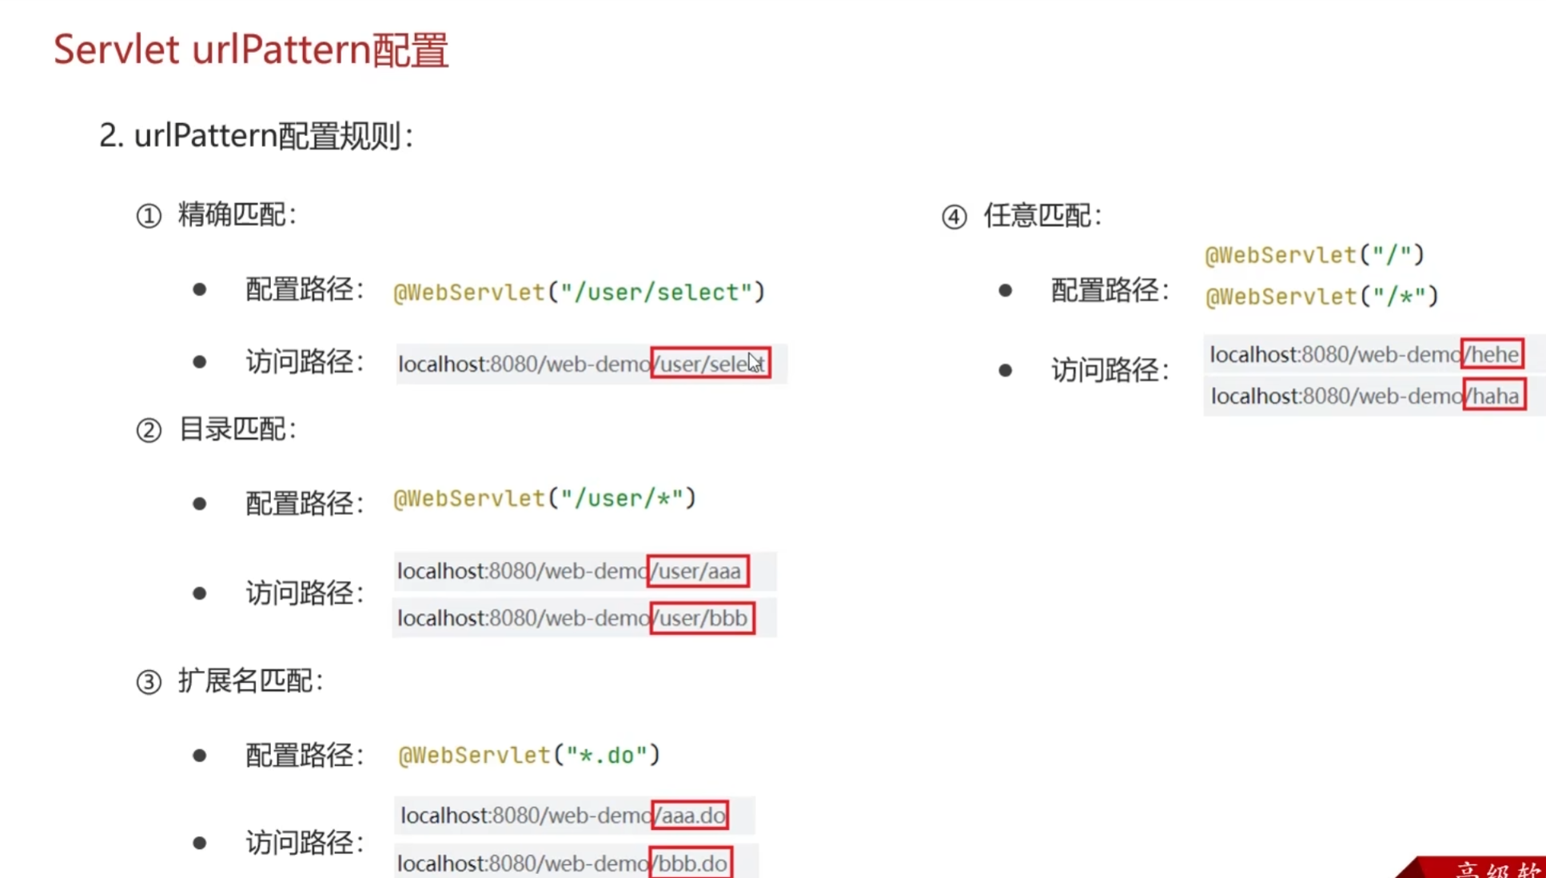Image resolution: width=1546 pixels, height=878 pixels.
Task: Click the highlighted /bbb.do path
Action: pos(691,862)
